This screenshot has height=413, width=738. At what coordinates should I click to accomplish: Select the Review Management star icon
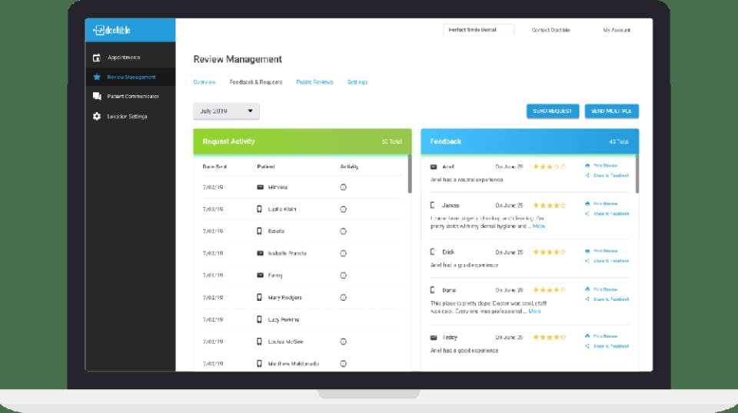(x=97, y=77)
